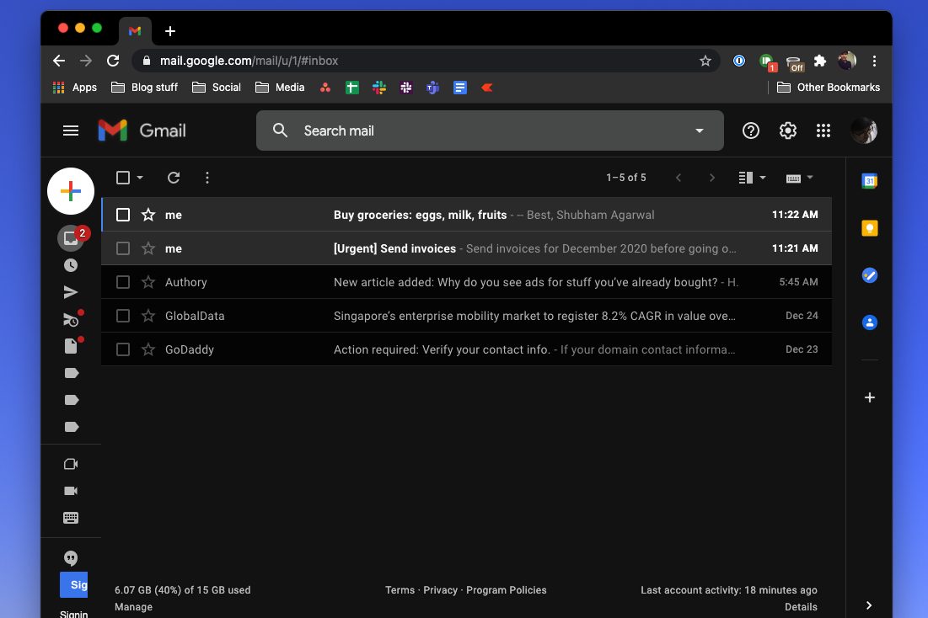Open the Gmail main menu hamburger icon
Viewport: 928px width, 618px height.
point(71,131)
